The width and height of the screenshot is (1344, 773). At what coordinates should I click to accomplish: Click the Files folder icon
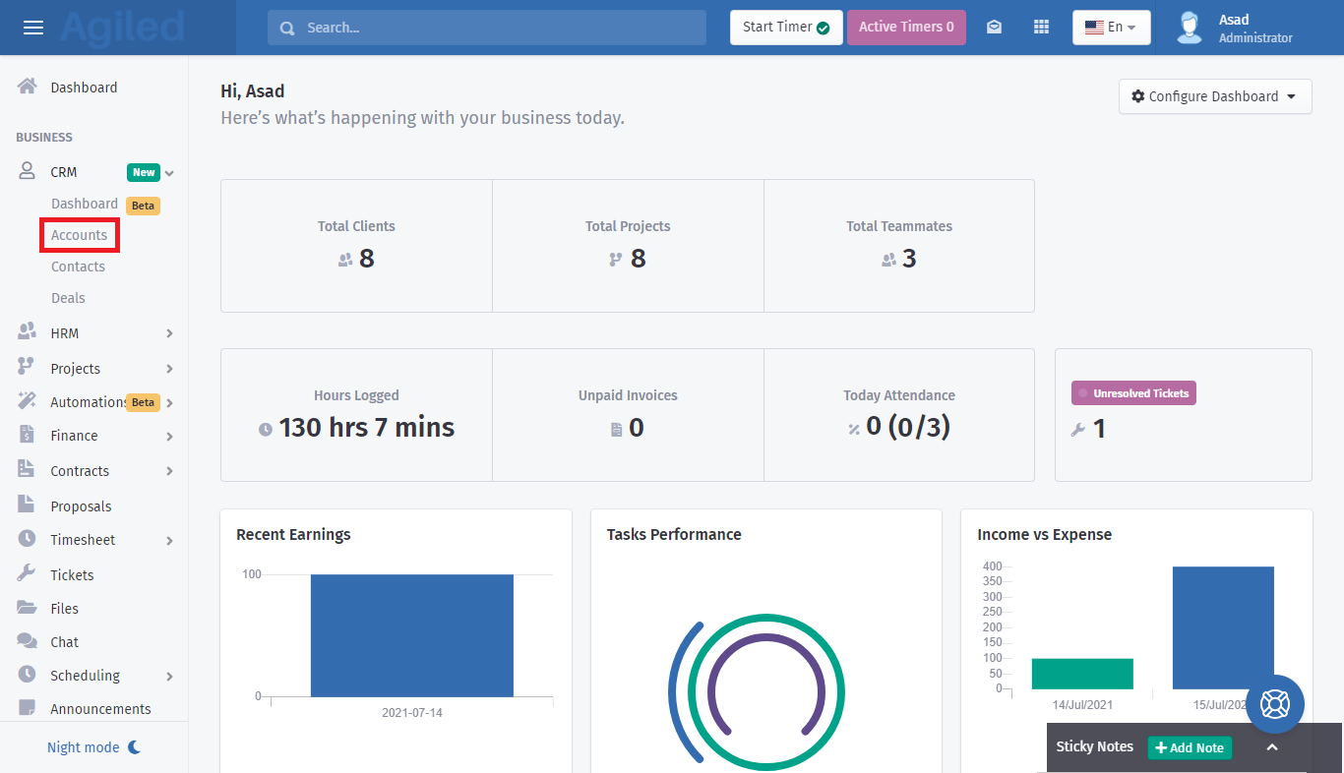[x=28, y=608]
